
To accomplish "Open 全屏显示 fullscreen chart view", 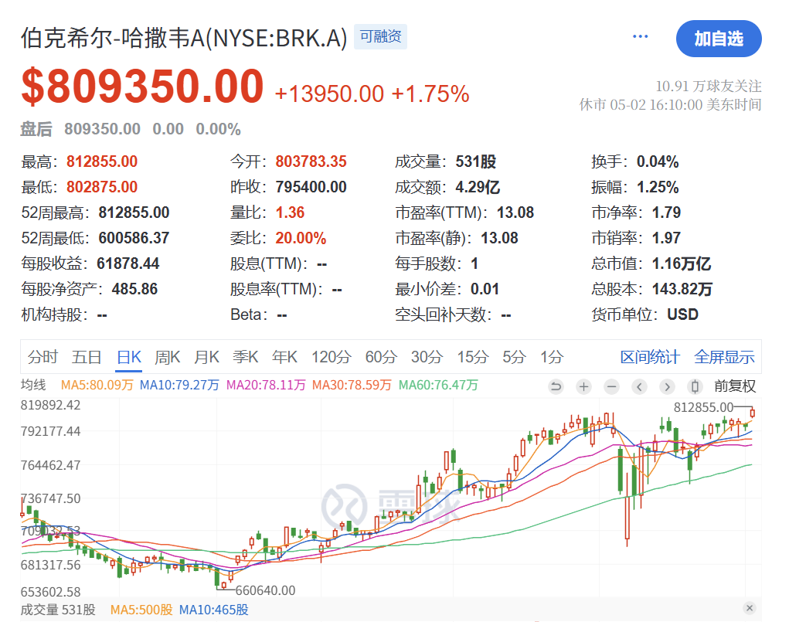I will pos(725,357).
